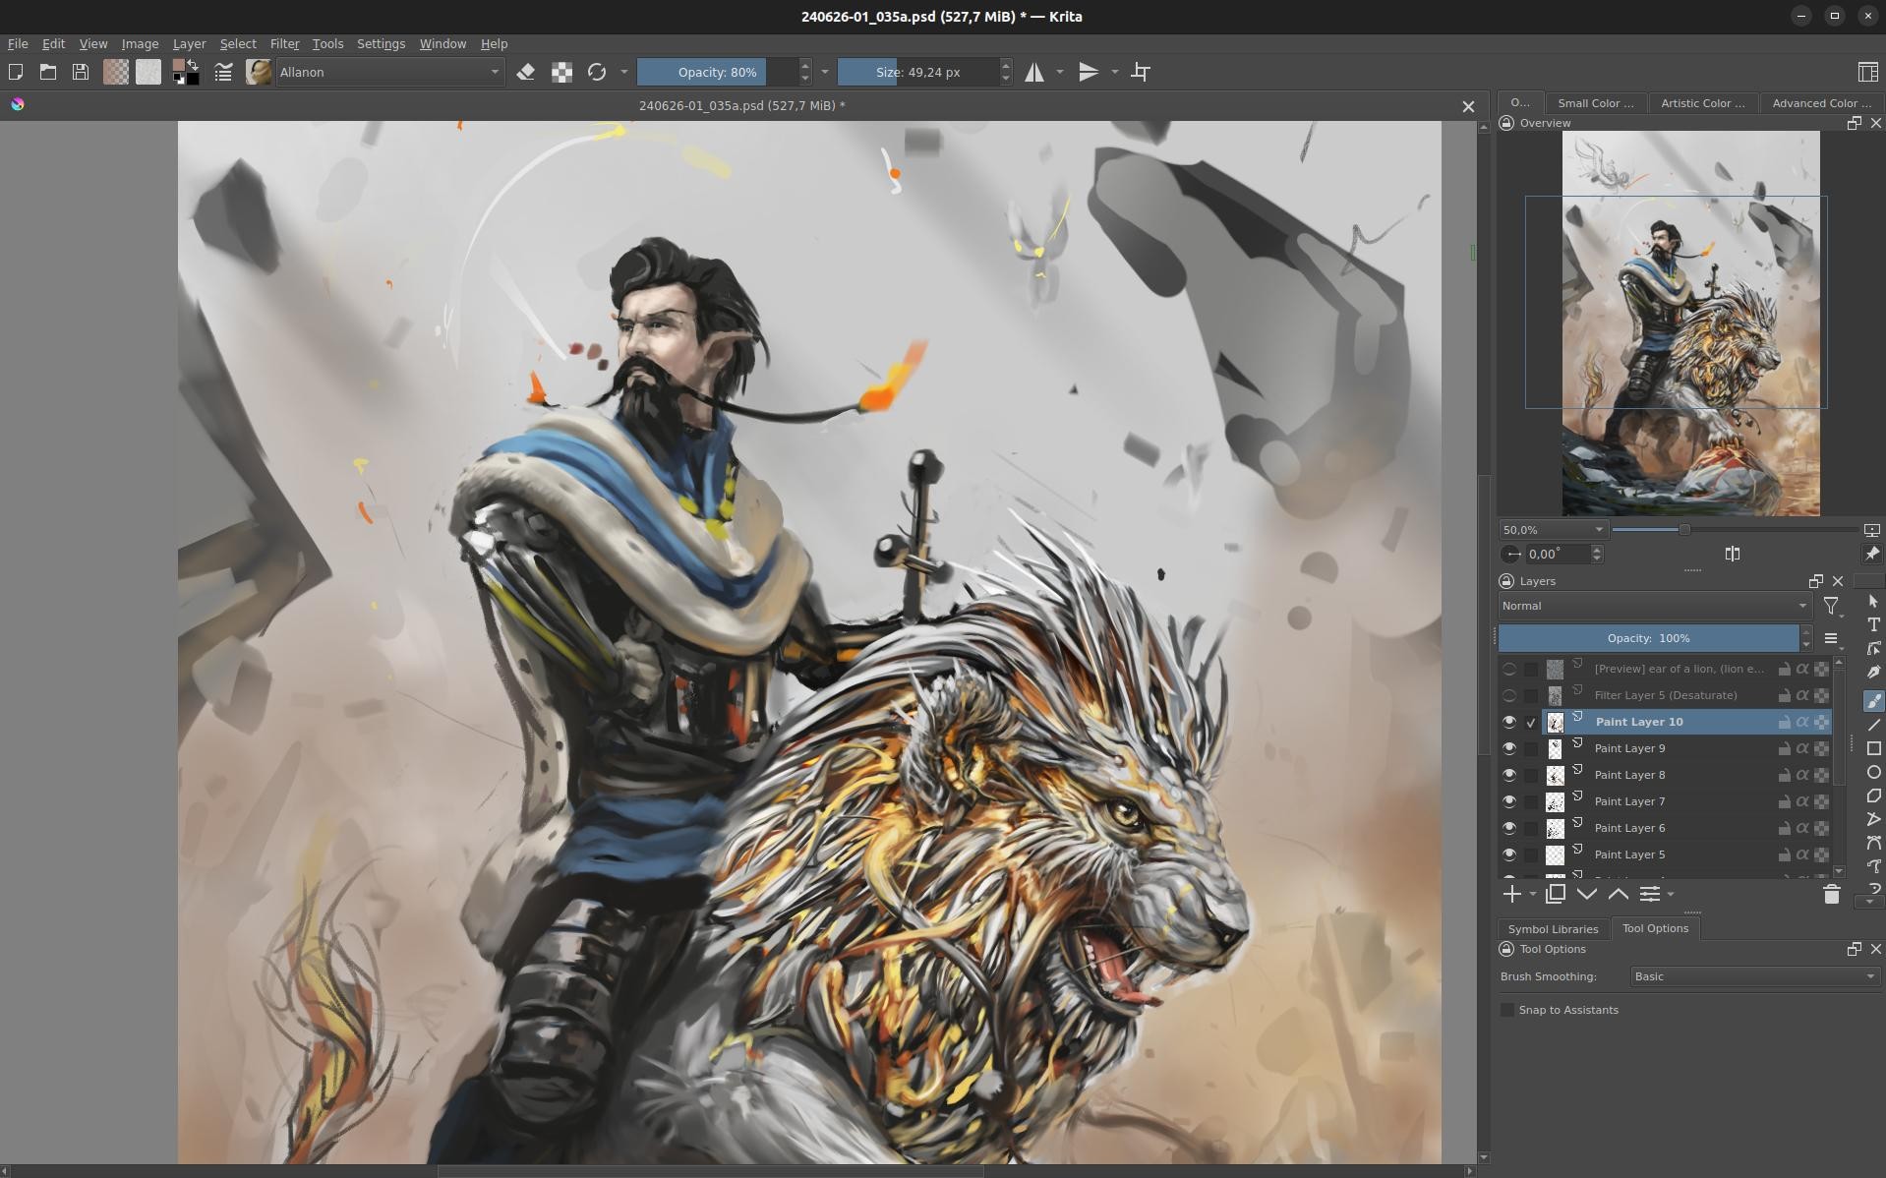Toggle the wrap around mode icon
This screenshot has height=1178, width=1886.
(x=1141, y=72)
